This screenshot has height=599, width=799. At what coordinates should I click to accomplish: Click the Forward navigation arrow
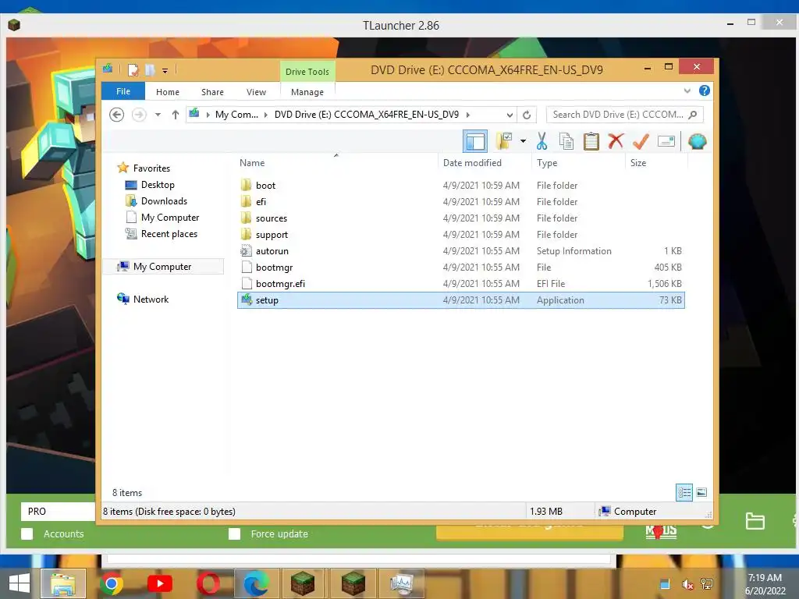(139, 115)
